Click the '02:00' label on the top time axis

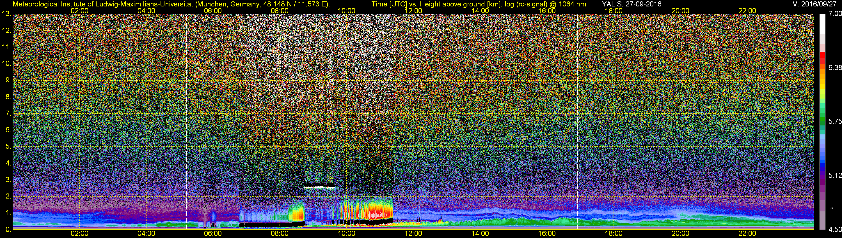79,11
